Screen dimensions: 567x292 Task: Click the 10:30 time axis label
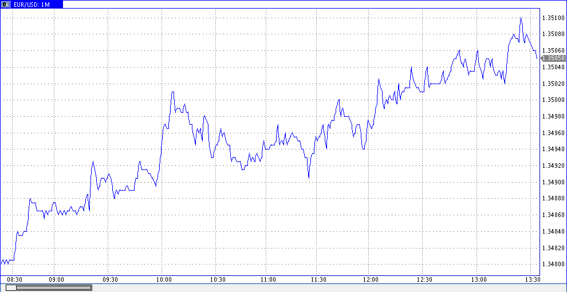click(x=218, y=280)
